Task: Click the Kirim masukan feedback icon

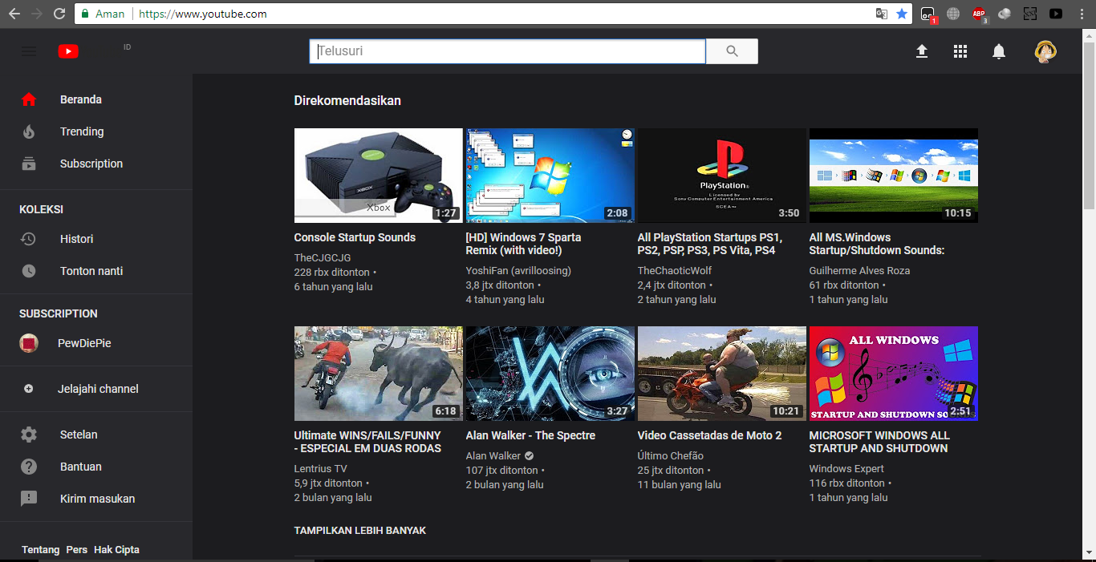Action: point(29,499)
